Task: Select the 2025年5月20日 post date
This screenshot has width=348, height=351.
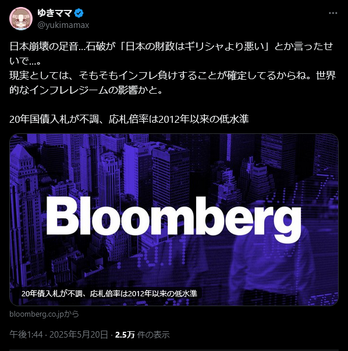Action: click(79, 335)
